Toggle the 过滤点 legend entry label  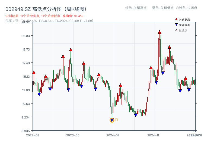point(183,30)
